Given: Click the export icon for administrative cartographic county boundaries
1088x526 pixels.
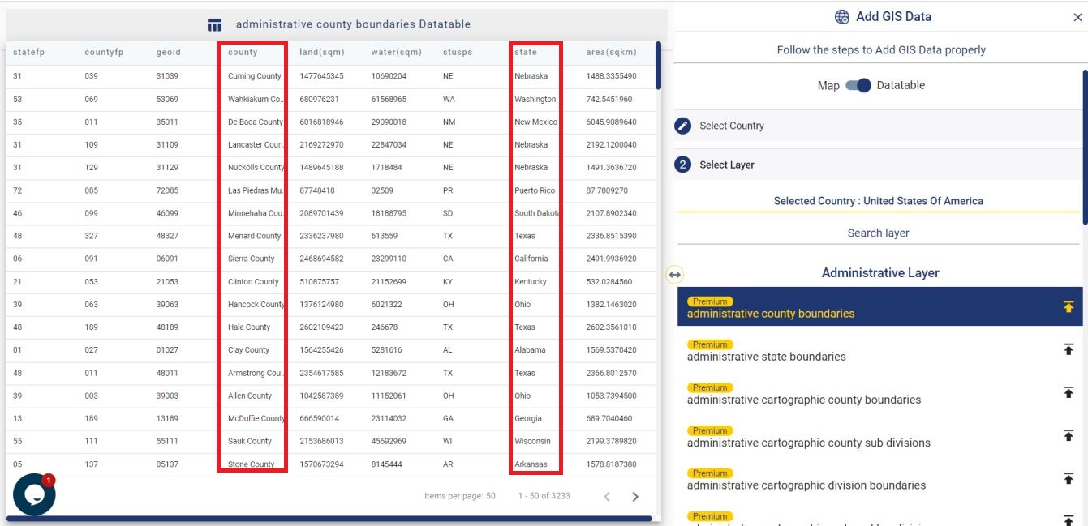Looking at the screenshot, I should pos(1069,392).
